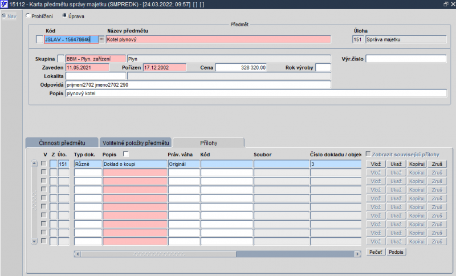
Task: Switch to Volitelné položky předmětu tab
Action: (x=136, y=143)
